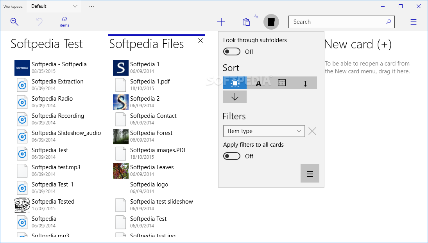Open the workspace ellipsis menu

point(91,6)
